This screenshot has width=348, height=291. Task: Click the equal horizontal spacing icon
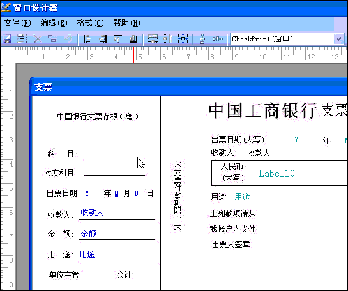[x=218, y=39]
